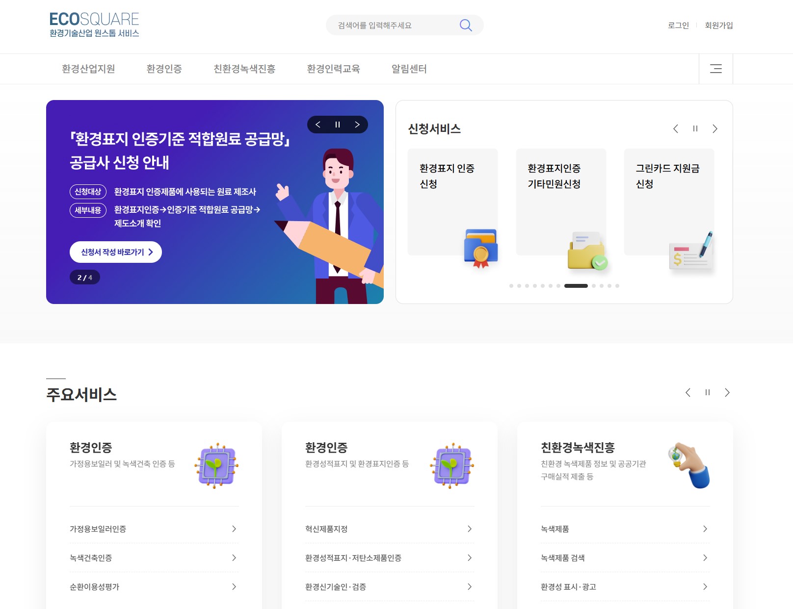Go to previous slide in purple banner
Screen dimensions: 793x609
pos(318,125)
